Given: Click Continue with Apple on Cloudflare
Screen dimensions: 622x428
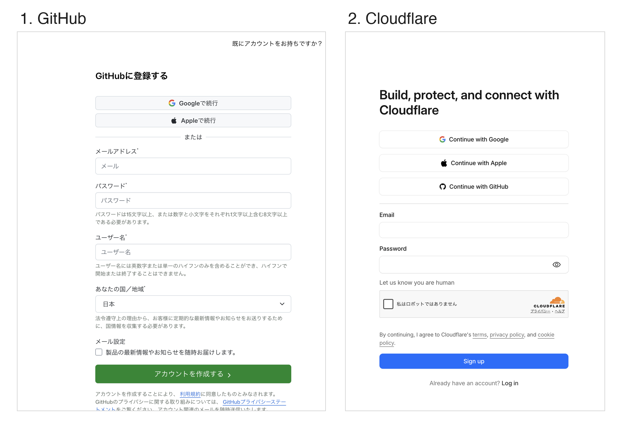Looking at the screenshot, I should (474, 163).
